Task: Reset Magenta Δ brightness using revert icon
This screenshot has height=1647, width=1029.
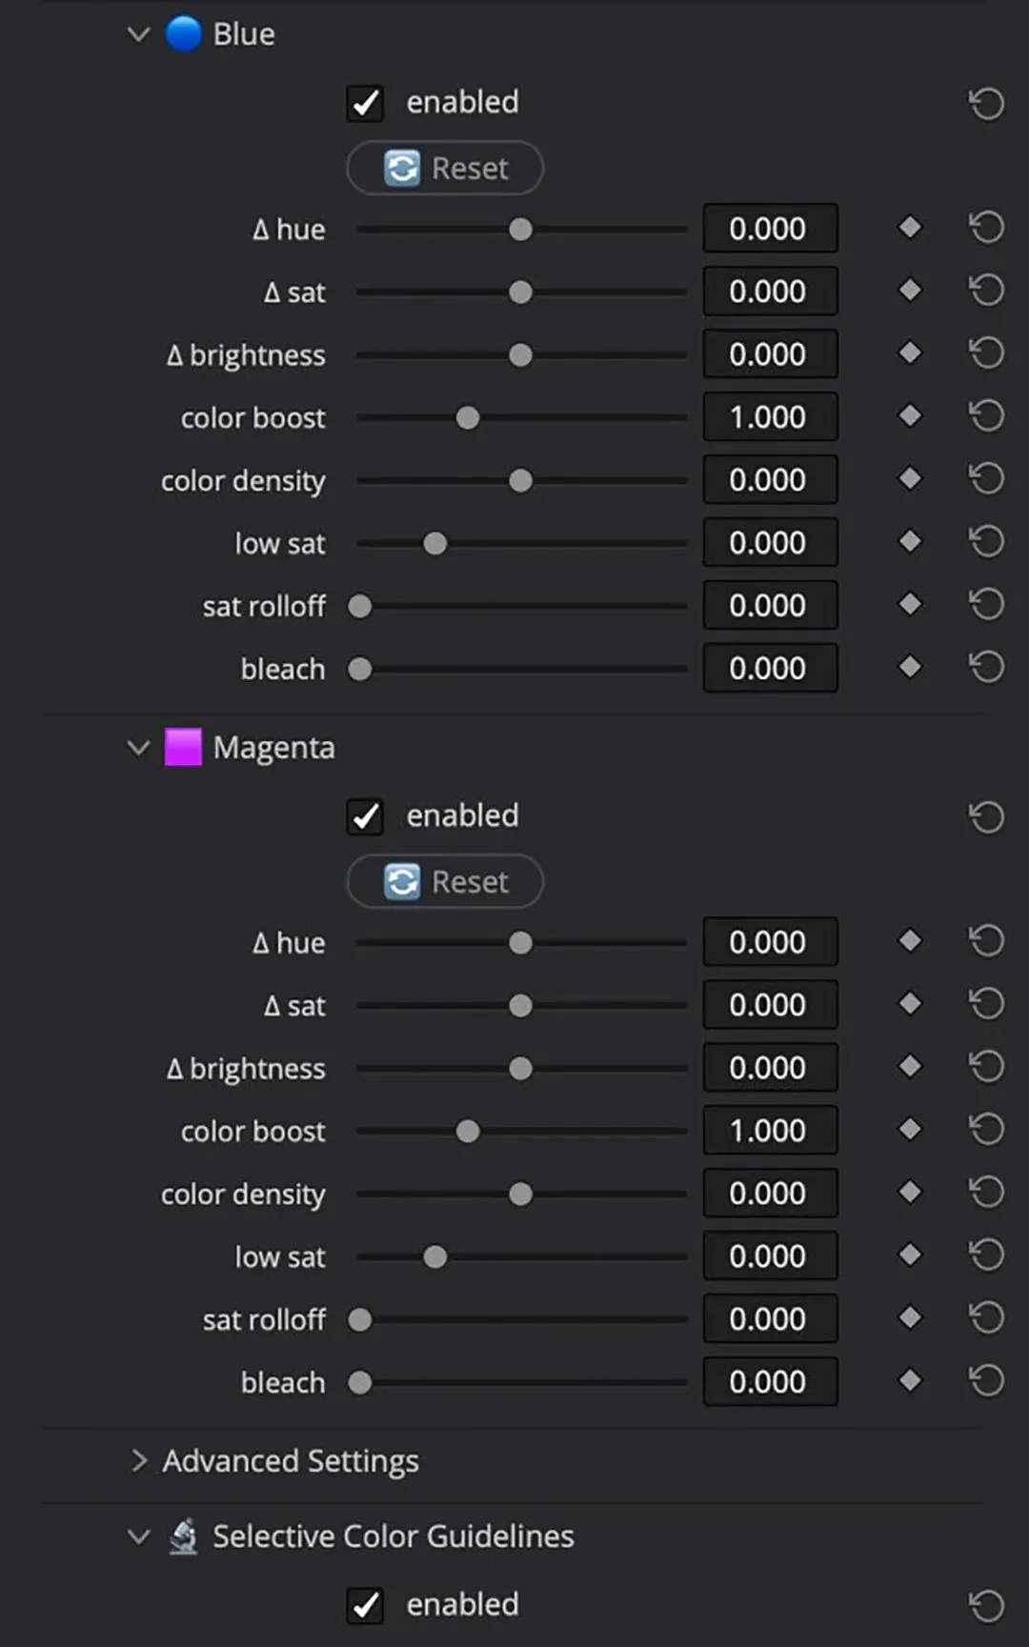Action: point(986,1067)
